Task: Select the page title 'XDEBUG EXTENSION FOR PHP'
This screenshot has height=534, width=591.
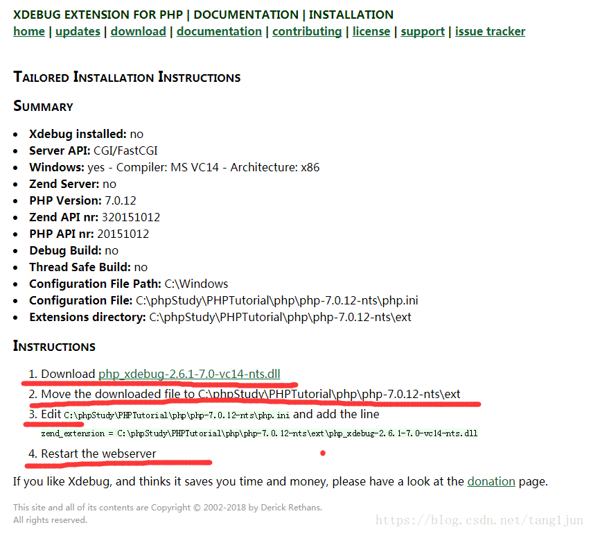Action: pyautogui.click(x=98, y=15)
